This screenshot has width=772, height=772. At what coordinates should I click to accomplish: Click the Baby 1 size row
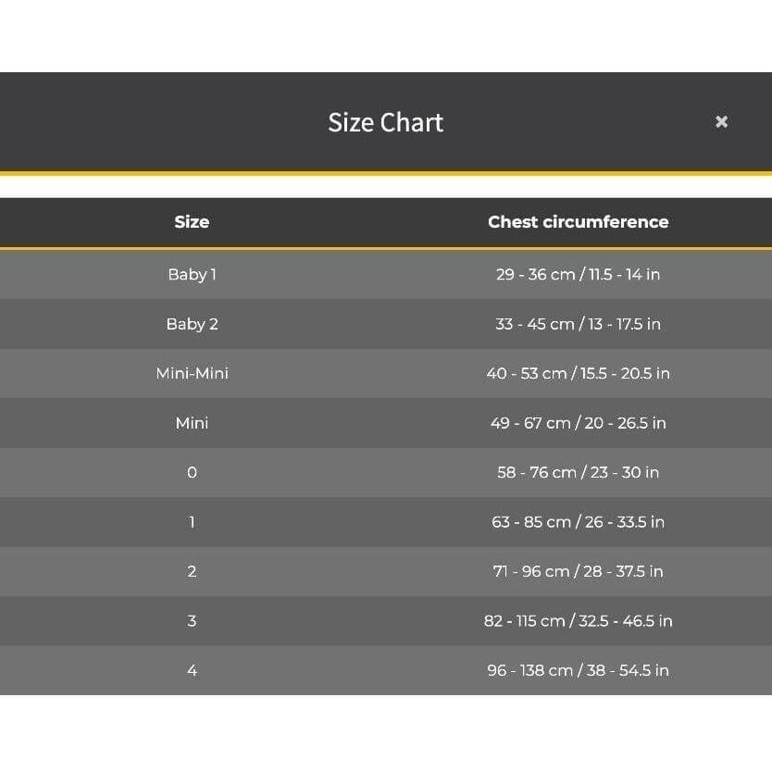pos(386,274)
